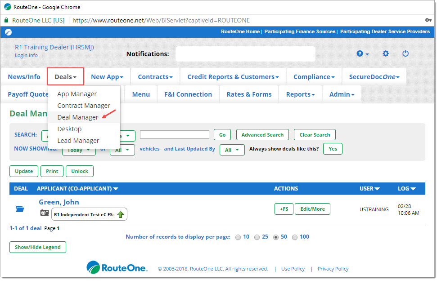This screenshot has width=437, height=284.
Task: Open the Green, John applicant link
Action: point(59,202)
